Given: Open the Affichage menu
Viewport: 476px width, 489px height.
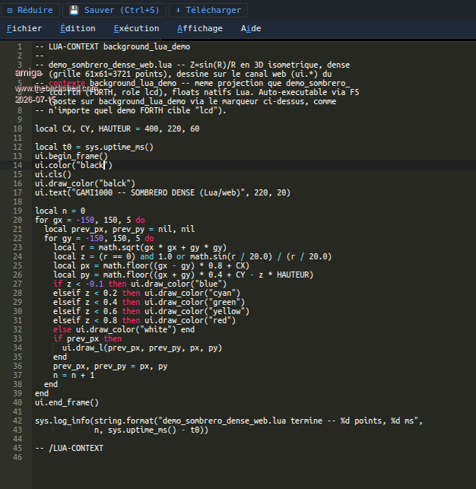Looking at the screenshot, I should 200,28.
